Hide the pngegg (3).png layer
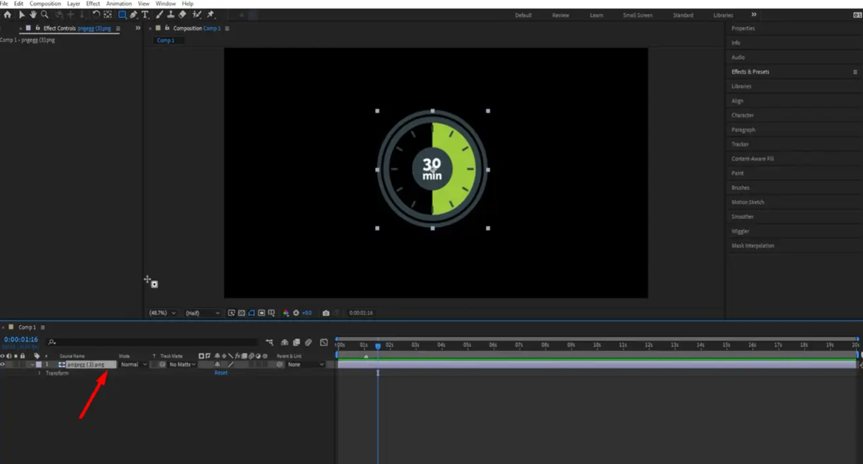 2,364
